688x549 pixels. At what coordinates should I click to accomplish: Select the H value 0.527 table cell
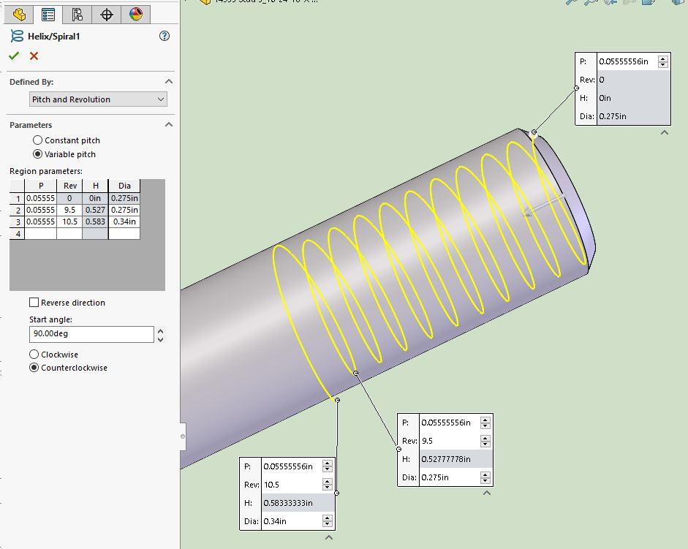click(x=94, y=210)
